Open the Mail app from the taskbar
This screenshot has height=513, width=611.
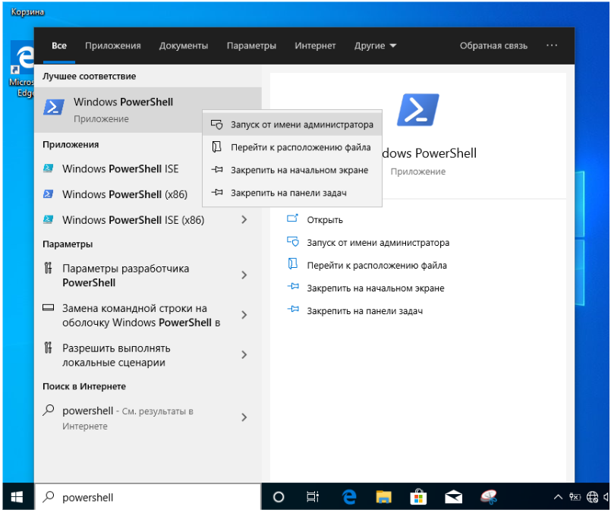pos(454,497)
